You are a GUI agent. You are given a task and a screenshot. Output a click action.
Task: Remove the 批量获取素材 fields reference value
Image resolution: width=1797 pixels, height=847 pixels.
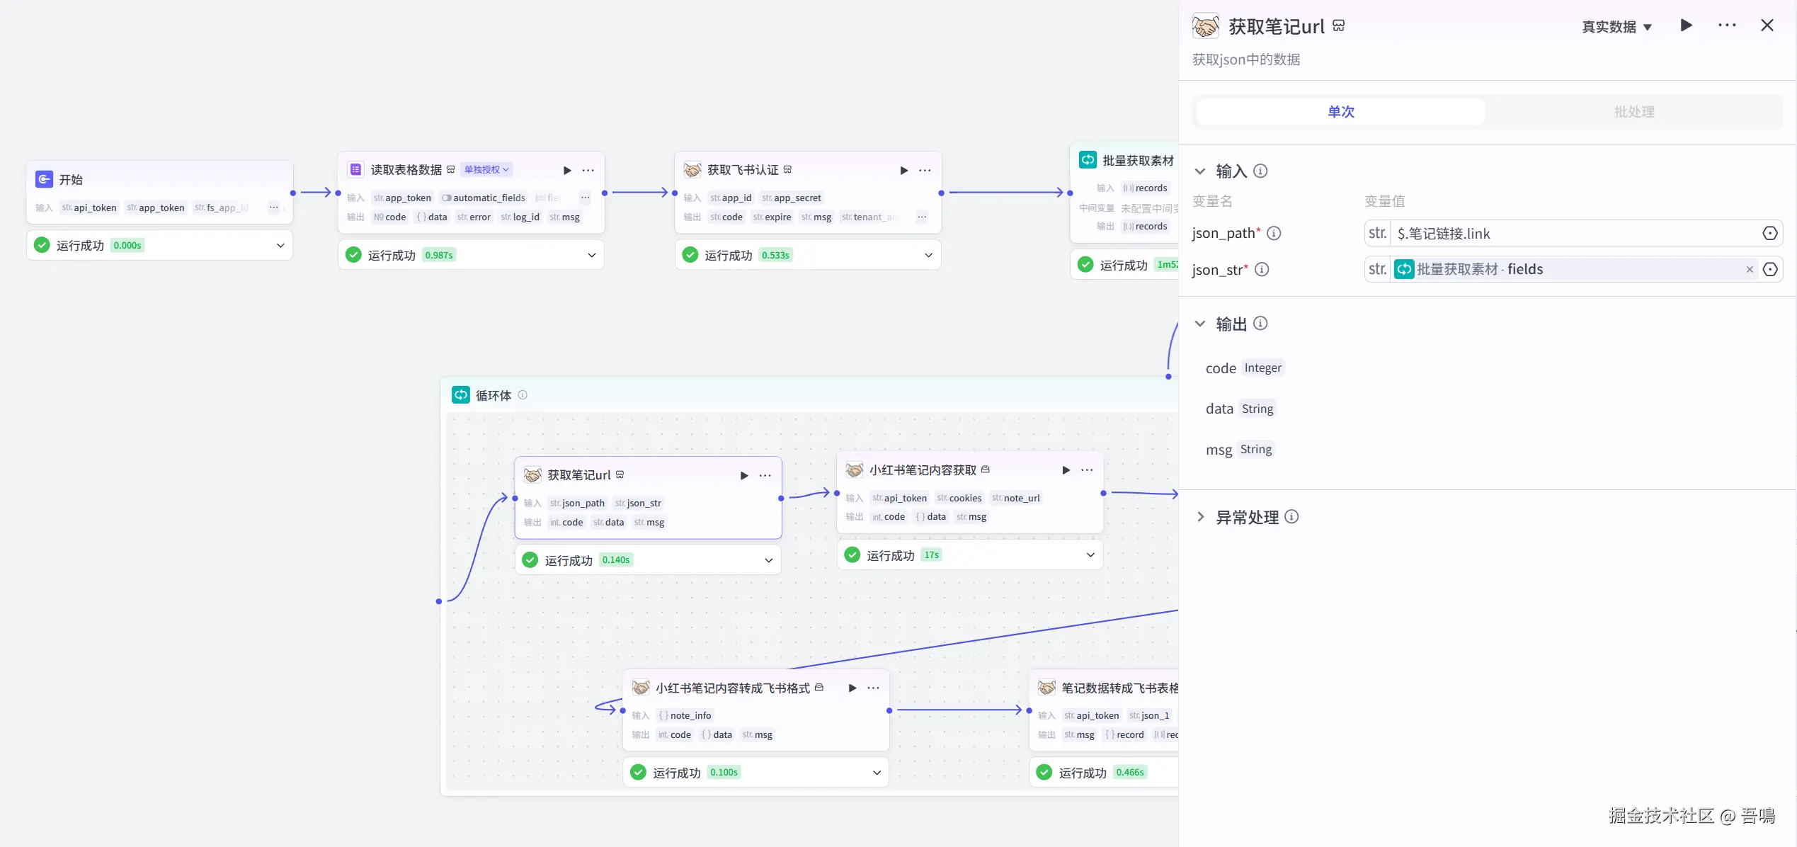click(x=1749, y=269)
